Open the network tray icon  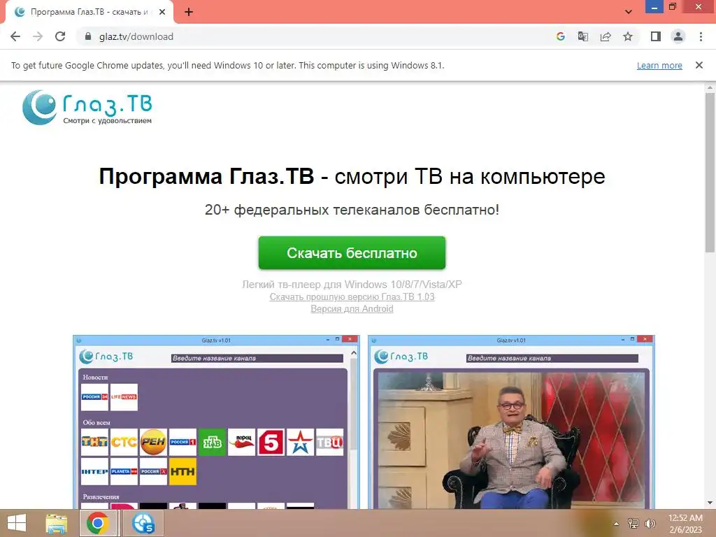[633, 524]
